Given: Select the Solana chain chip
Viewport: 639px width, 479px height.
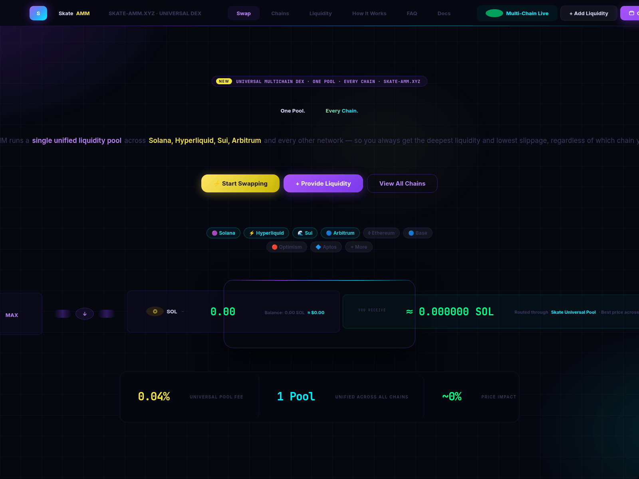Looking at the screenshot, I should coord(223,233).
